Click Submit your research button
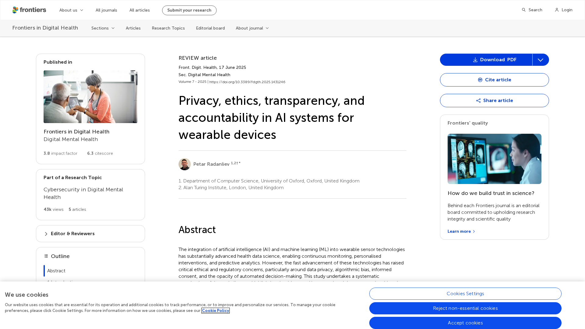 click(x=189, y=10)
